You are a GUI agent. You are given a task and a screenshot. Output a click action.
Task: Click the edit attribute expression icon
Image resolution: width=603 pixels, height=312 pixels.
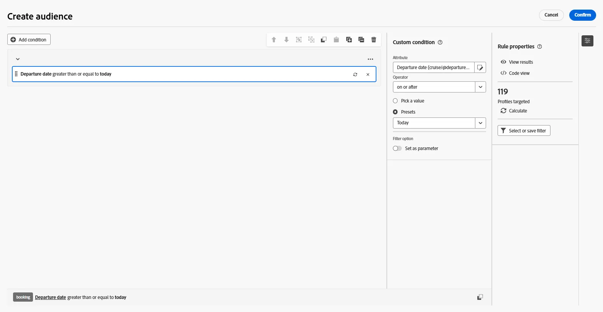(480, 68)
